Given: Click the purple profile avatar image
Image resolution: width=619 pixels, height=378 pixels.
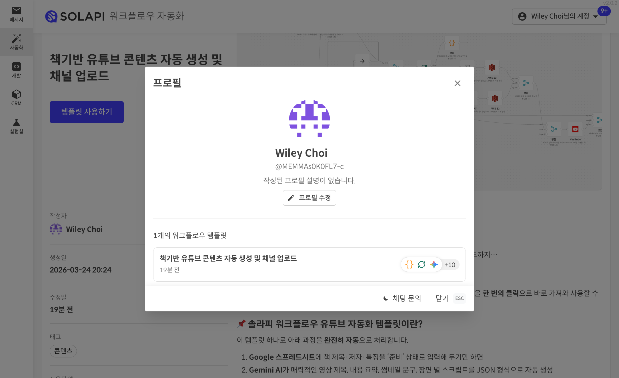Looking at the screenshot, I should [x=309, y=119].
